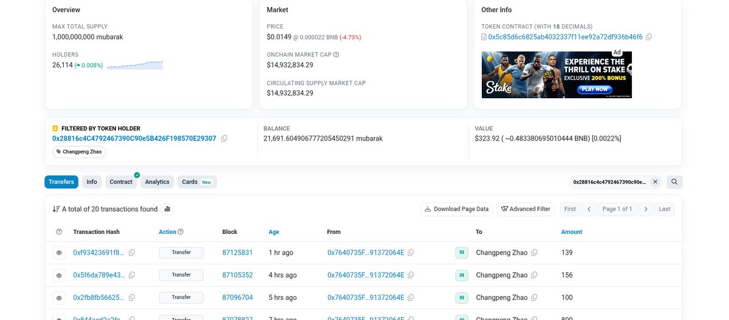This screenshot has height=320, width=729.
Task: Go to the previous page arrow
Action: click(589, 209)
